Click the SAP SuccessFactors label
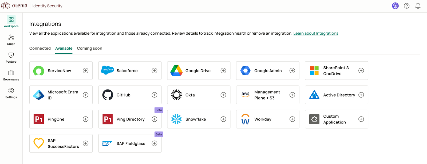 (63, 143)
